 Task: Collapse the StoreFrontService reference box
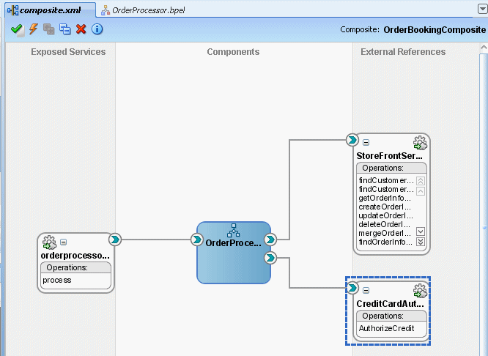[366, 142]
